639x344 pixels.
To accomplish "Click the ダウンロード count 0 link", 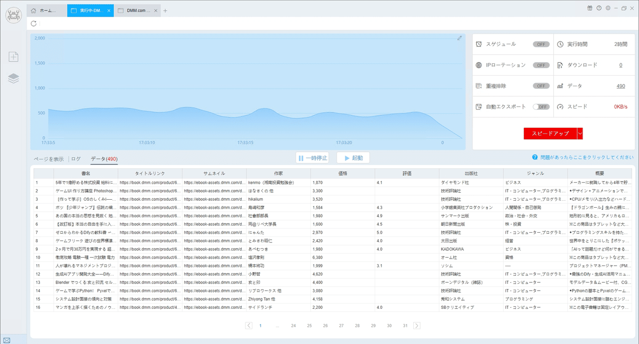I will point(620,65).
